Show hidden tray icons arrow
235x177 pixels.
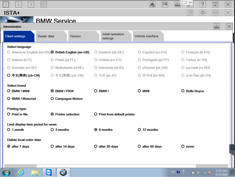click(188, 173)
